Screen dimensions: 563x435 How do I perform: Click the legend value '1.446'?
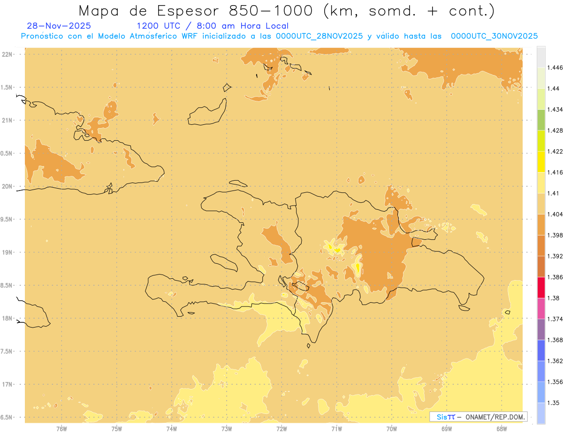coord(555,68)
